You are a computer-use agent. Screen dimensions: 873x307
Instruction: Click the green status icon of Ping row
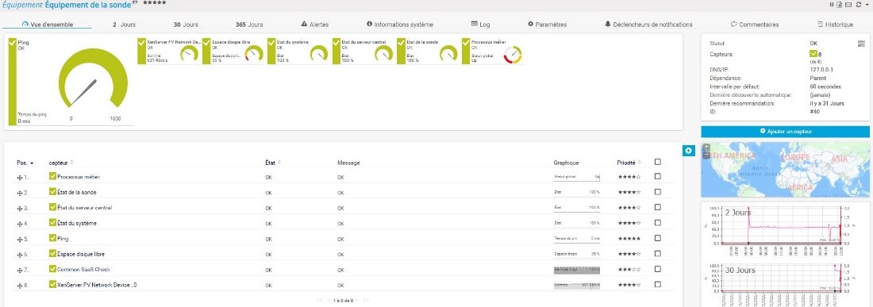(52, 238)
